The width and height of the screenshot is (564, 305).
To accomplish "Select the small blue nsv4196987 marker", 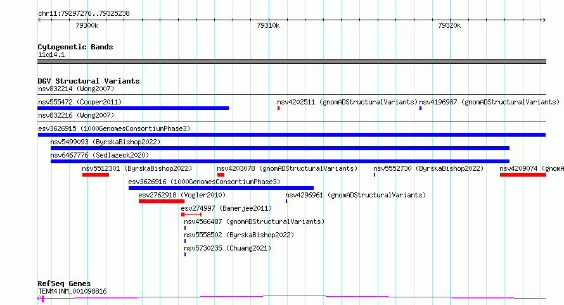I will click(x=421, y=108).
